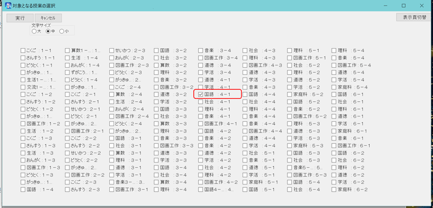Uncheck the 国語 : 4-1 checkbox
Screen dimensions: 433x208
pyautogui.click(x=201, y=94)
